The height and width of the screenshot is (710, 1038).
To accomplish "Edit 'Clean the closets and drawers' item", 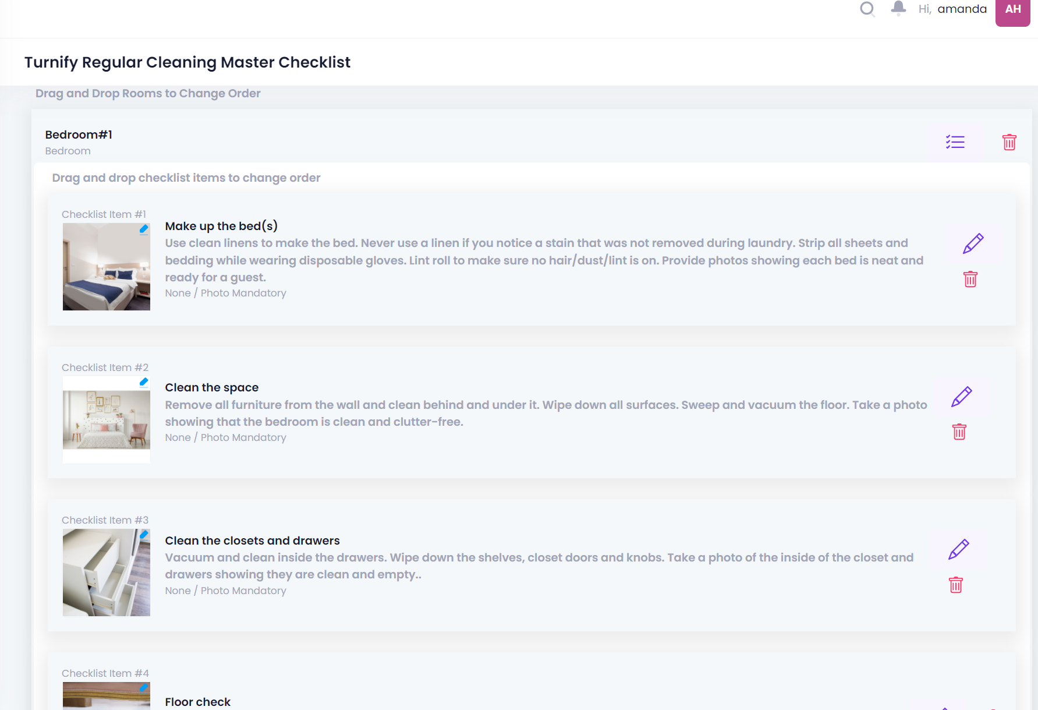I will coord(958,549).
